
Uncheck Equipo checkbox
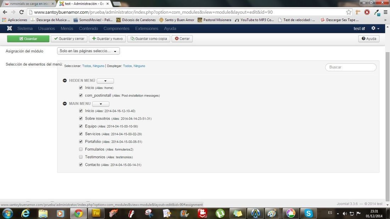point(81,126)
